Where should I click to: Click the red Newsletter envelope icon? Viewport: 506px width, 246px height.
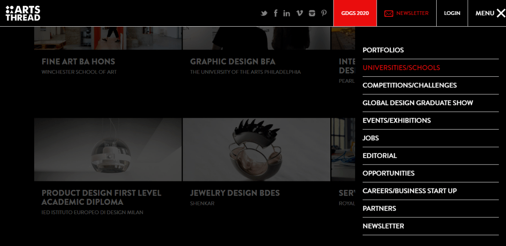(388, 14)
